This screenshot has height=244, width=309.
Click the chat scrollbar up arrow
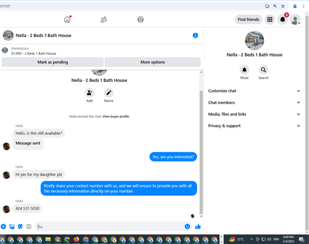pos(201,72)
